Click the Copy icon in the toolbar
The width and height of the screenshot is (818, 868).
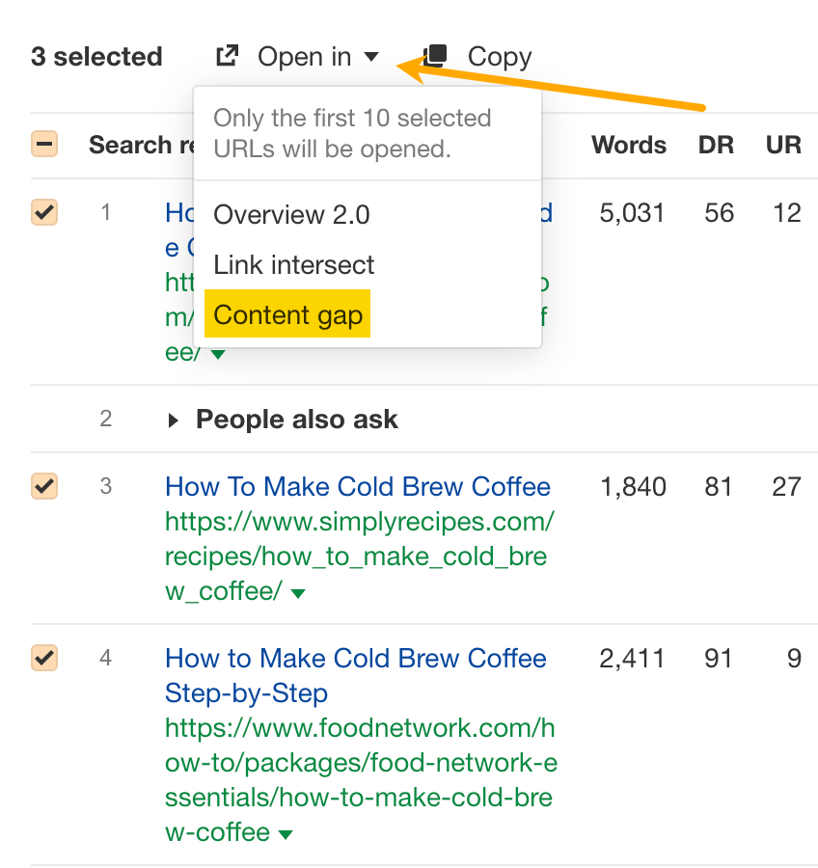click(x=433, y=55)
